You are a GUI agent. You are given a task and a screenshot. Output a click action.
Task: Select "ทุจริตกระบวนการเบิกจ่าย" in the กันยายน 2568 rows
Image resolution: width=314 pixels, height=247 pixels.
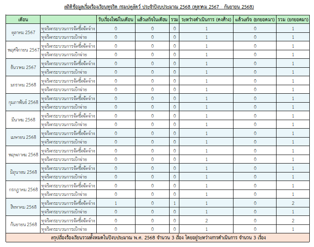pos(68,229)
